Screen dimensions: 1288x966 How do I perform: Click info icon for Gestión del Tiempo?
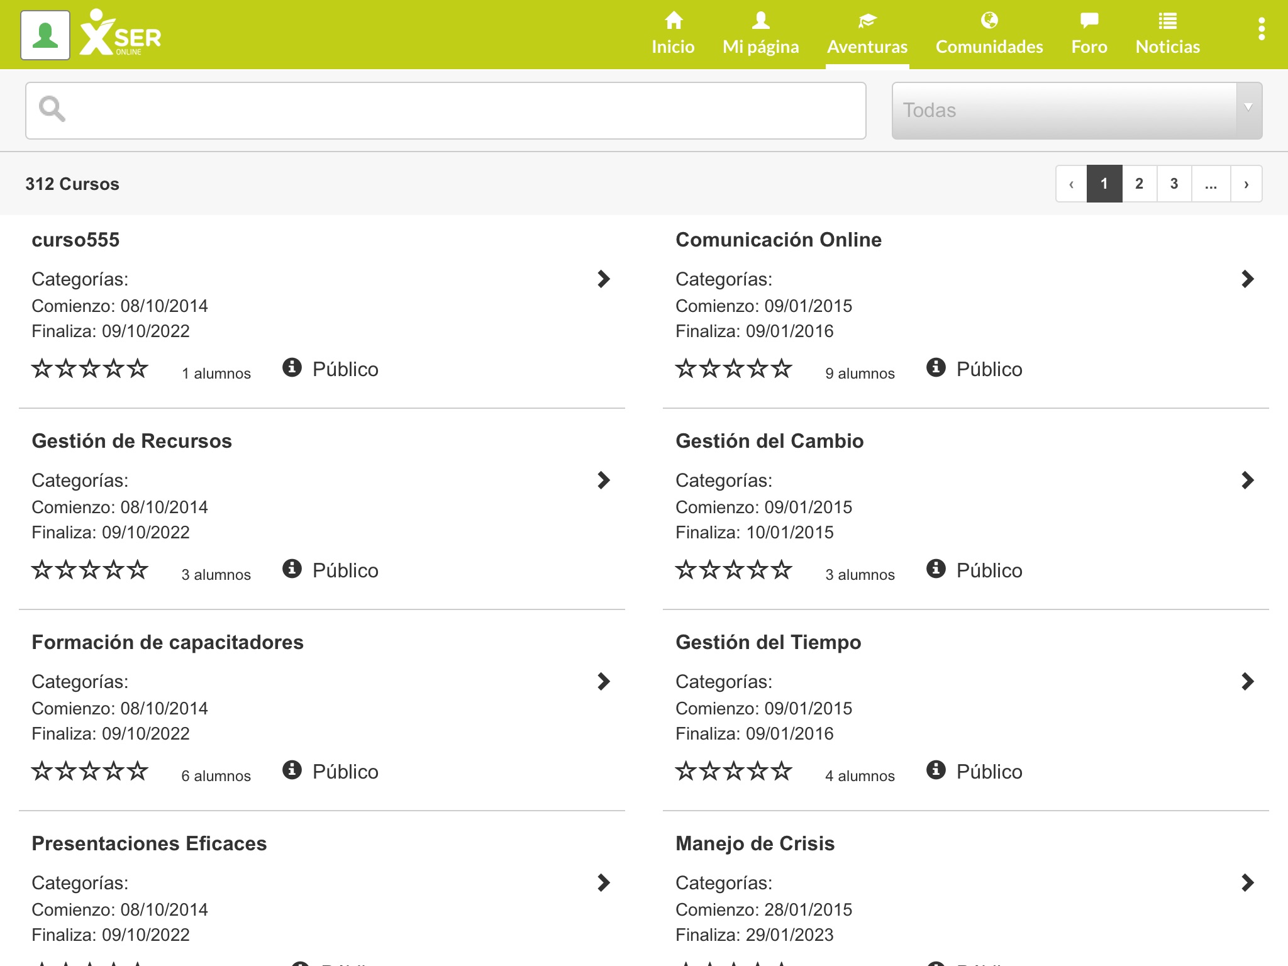[936, 770]
